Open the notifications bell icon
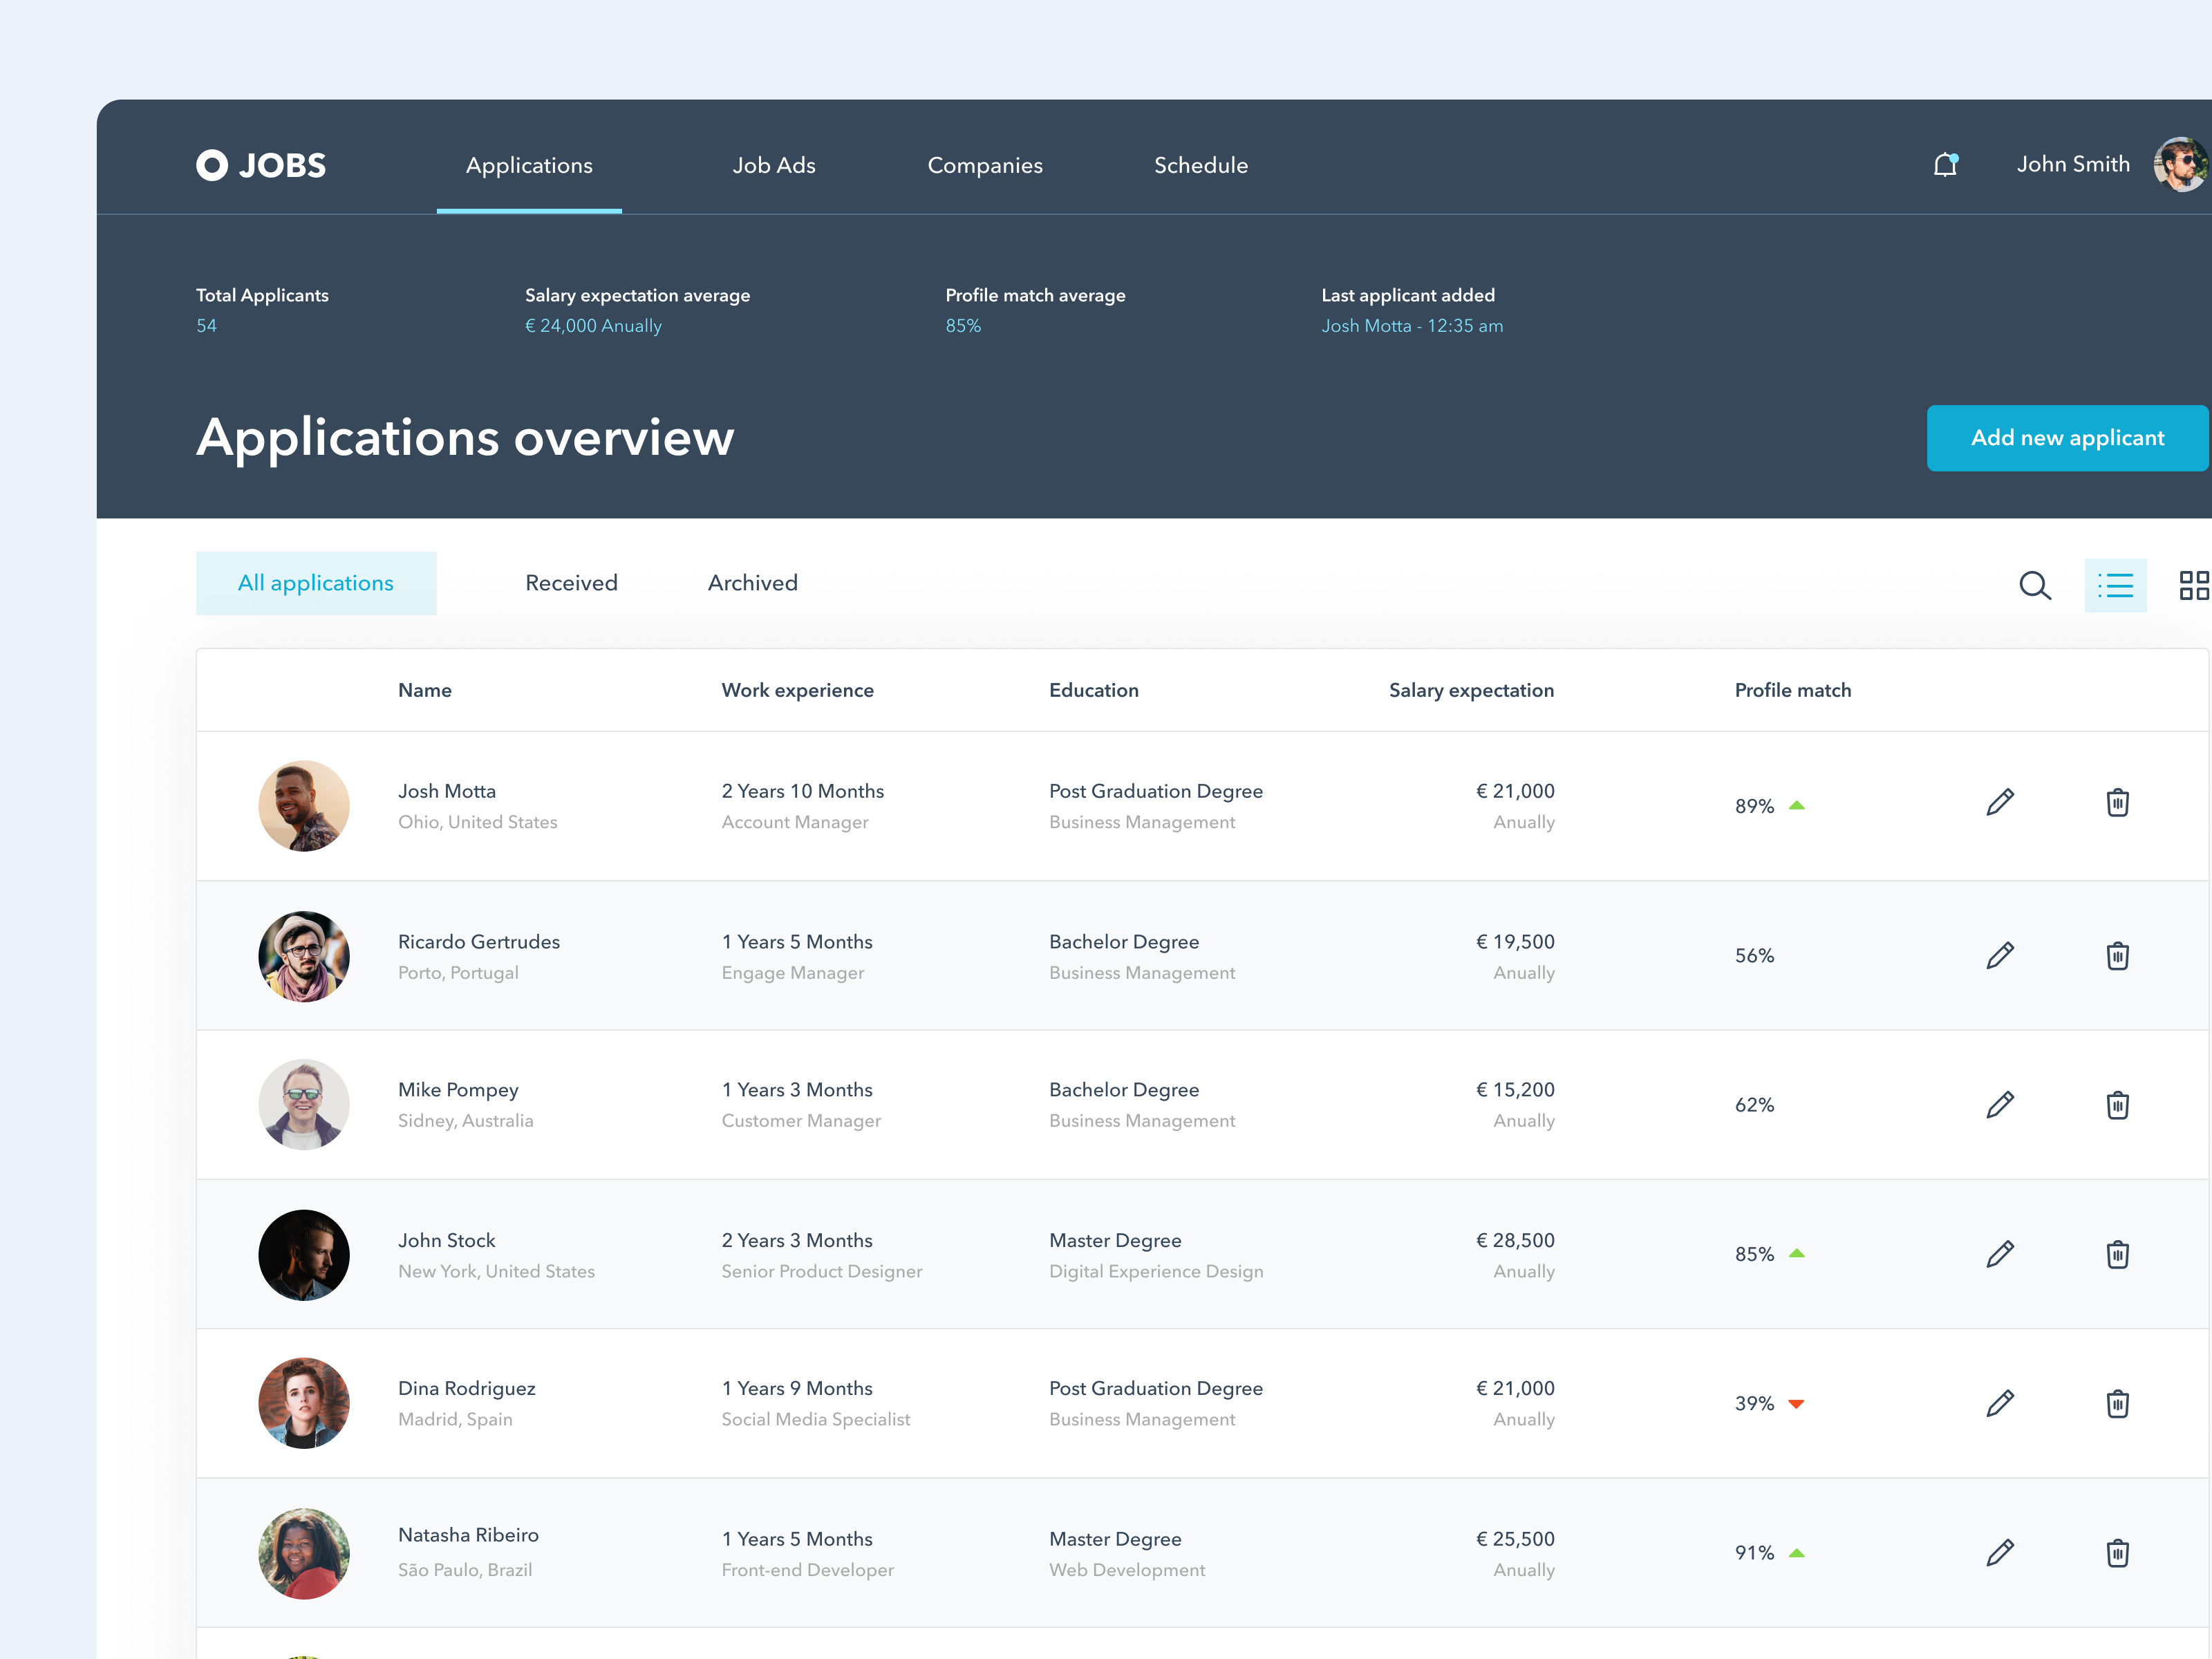 tap(1944, 165)
